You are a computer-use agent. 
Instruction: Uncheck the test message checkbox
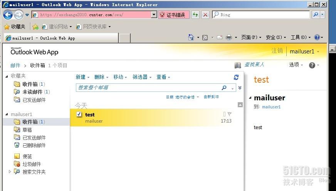(x=79, y=114)
